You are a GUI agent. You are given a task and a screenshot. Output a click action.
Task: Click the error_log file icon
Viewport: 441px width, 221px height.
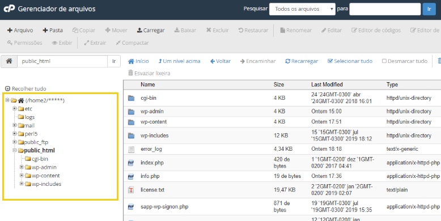[131, 149]
